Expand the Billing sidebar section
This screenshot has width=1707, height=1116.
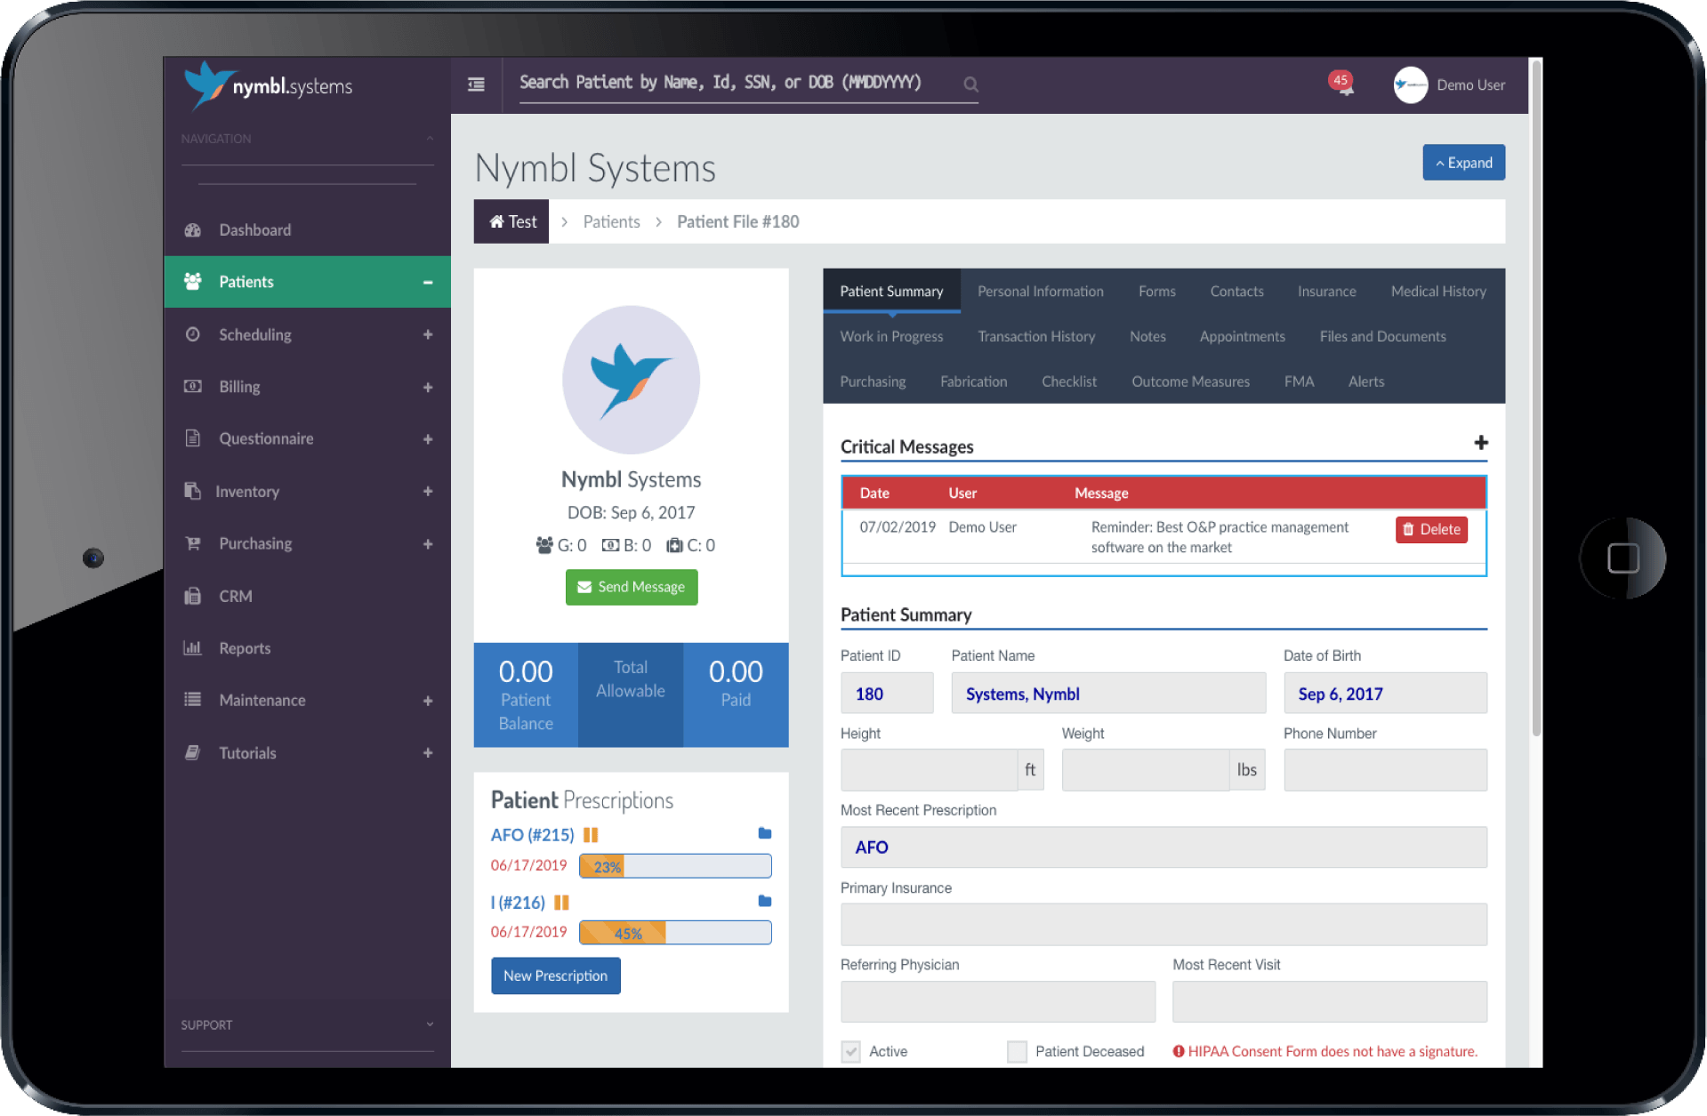pyautogui.click(x=428, y=387)
